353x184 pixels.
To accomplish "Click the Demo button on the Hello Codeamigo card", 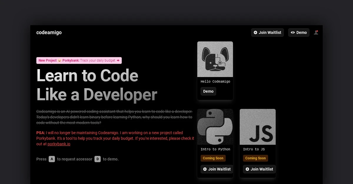I will [x=208, y=91].
